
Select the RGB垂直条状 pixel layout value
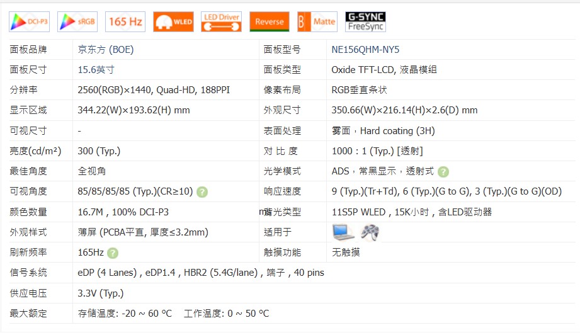[359, 90]
